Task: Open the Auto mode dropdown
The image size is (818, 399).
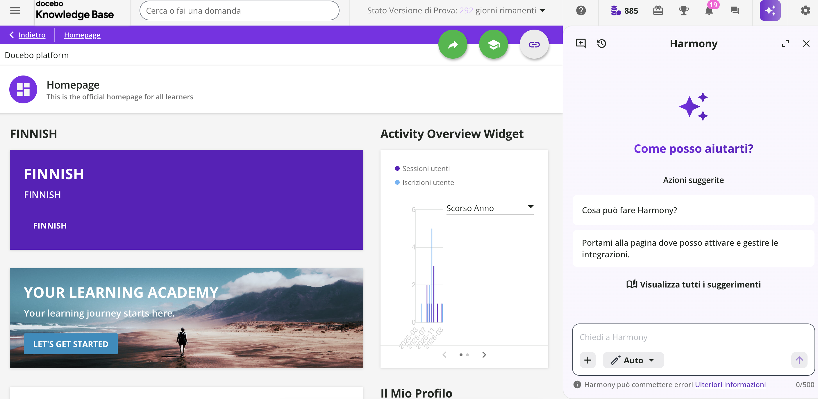Action: [x=633, y=360]
